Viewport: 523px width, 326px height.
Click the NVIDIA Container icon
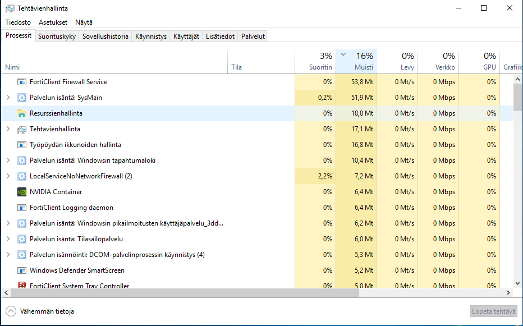pyautogui.click(x=22, y=192)
